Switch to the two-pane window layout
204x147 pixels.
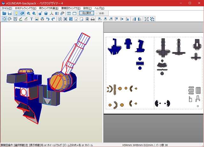coord(69,13)
